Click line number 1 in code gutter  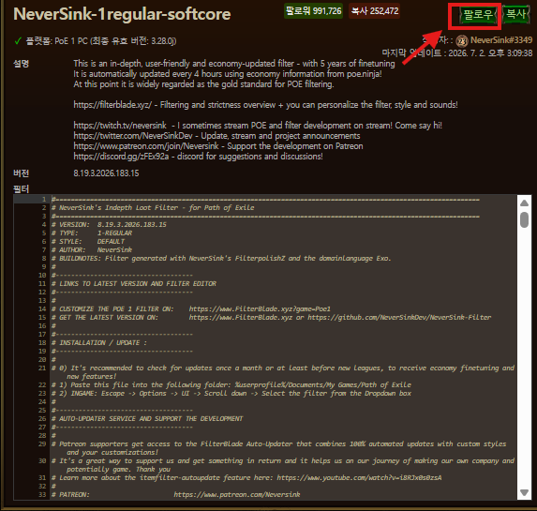coord(44,199)
